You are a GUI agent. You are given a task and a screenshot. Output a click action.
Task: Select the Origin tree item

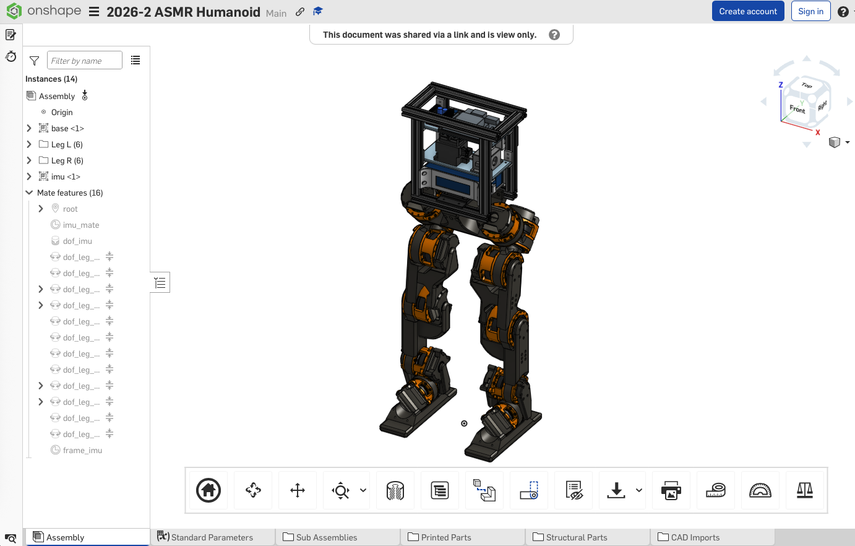pyautogui.click(x=62, y=112)
